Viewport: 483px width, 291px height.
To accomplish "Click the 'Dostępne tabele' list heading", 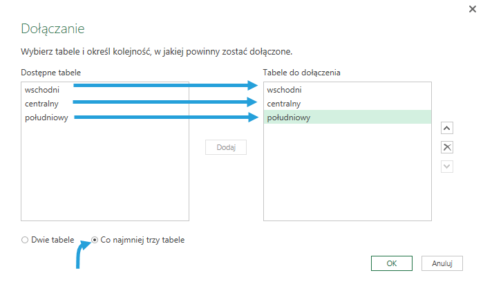I will pyautogui.click(x=52, y=72).
